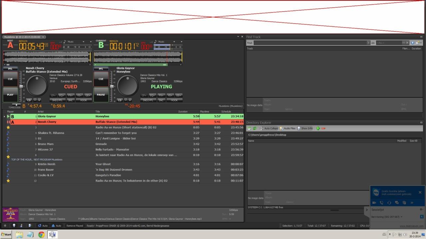The height and width of the screenshot is (239, 426).
Task: Click the green refresh icon in Directory Explorer
Action: (x=255, y=128)
